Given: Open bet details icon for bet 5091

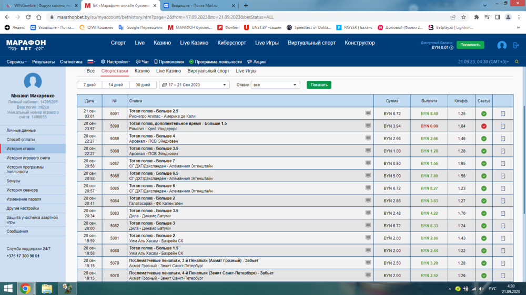Looking at the screenshot, I should (503, 113).
